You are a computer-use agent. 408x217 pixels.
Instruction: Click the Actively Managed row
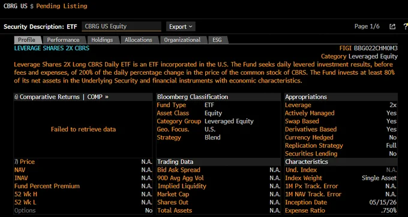pyautogui.click(x=341, y=113)
